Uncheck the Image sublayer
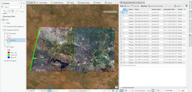The height and width of the screenshot is (92, 192). 8,47
